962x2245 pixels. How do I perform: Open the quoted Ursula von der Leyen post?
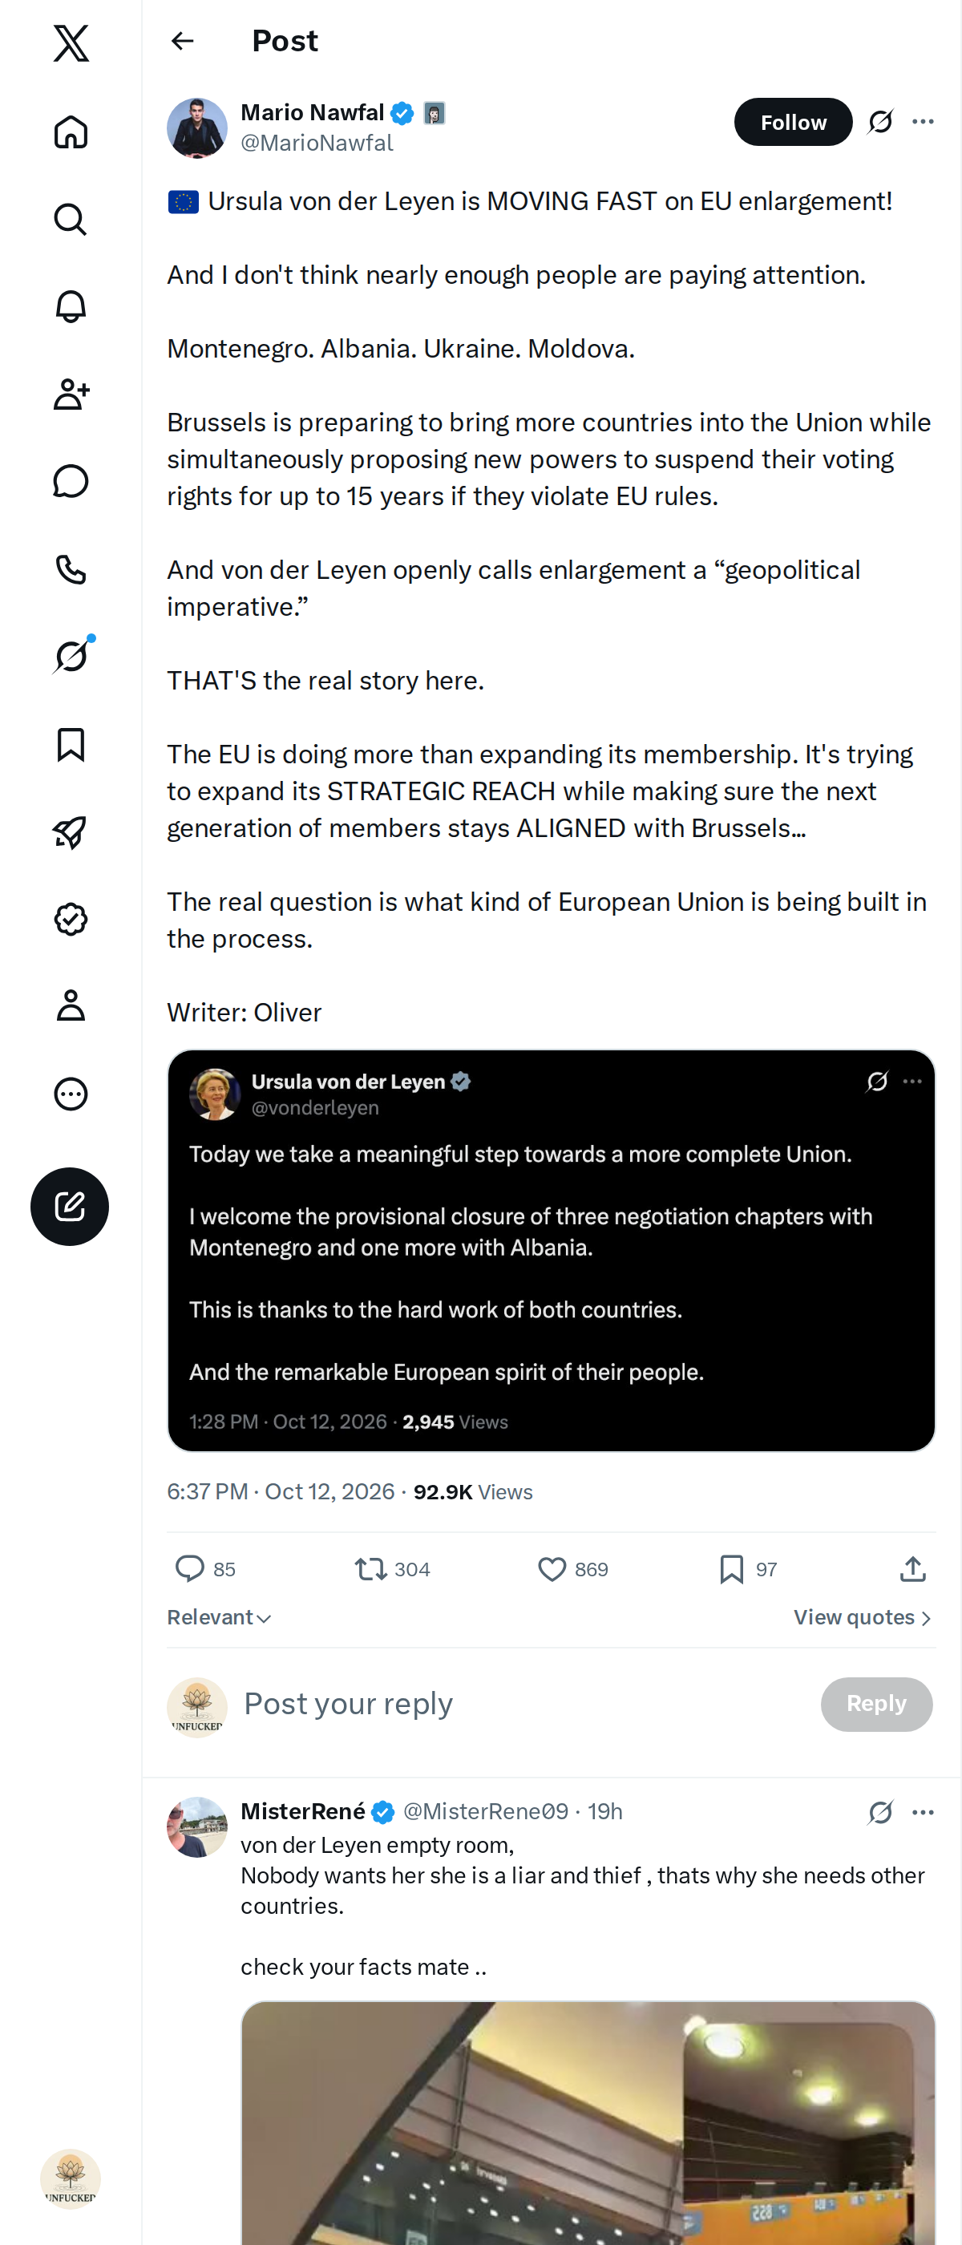tap(551, 1251)
